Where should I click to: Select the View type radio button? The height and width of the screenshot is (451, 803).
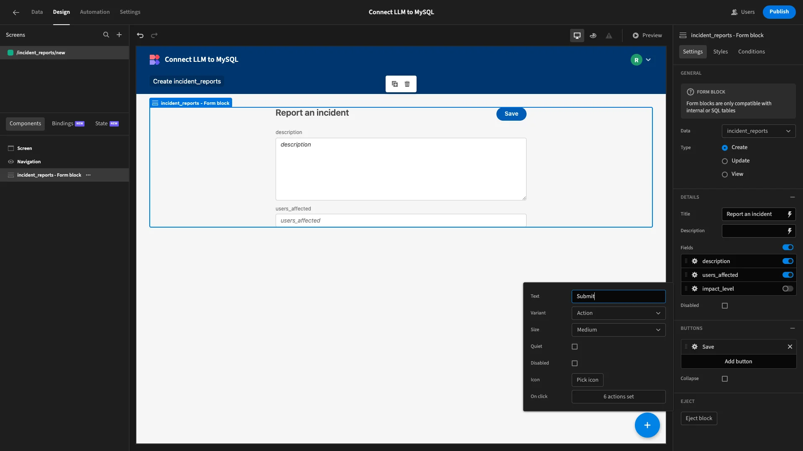(x=725, y=175)
